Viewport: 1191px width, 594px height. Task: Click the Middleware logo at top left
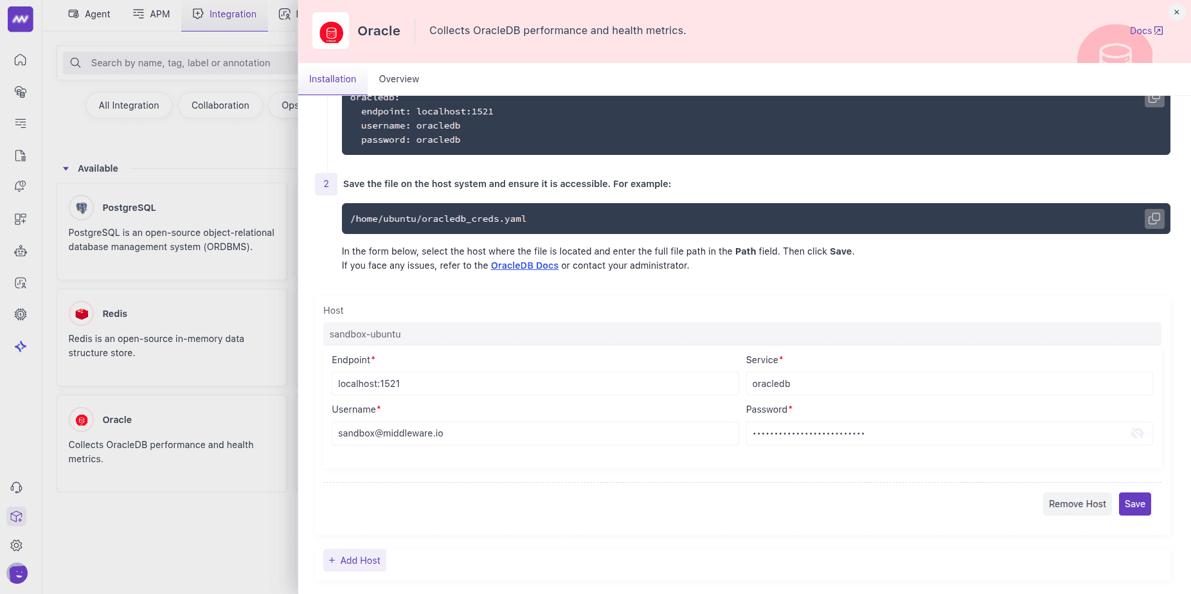point(20,19)
